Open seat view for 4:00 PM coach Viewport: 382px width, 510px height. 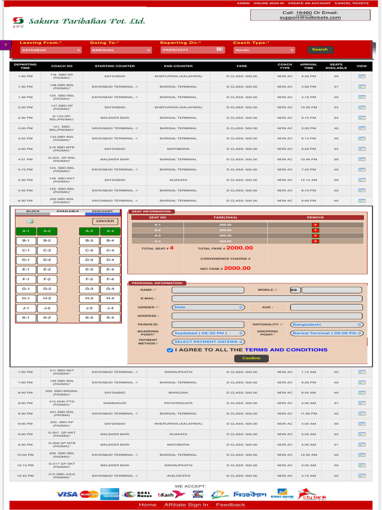click(362, 149)
